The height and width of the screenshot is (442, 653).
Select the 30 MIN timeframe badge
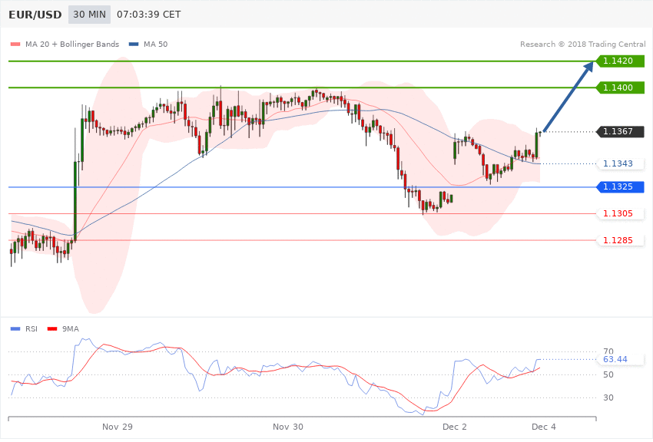pos(90,15)
